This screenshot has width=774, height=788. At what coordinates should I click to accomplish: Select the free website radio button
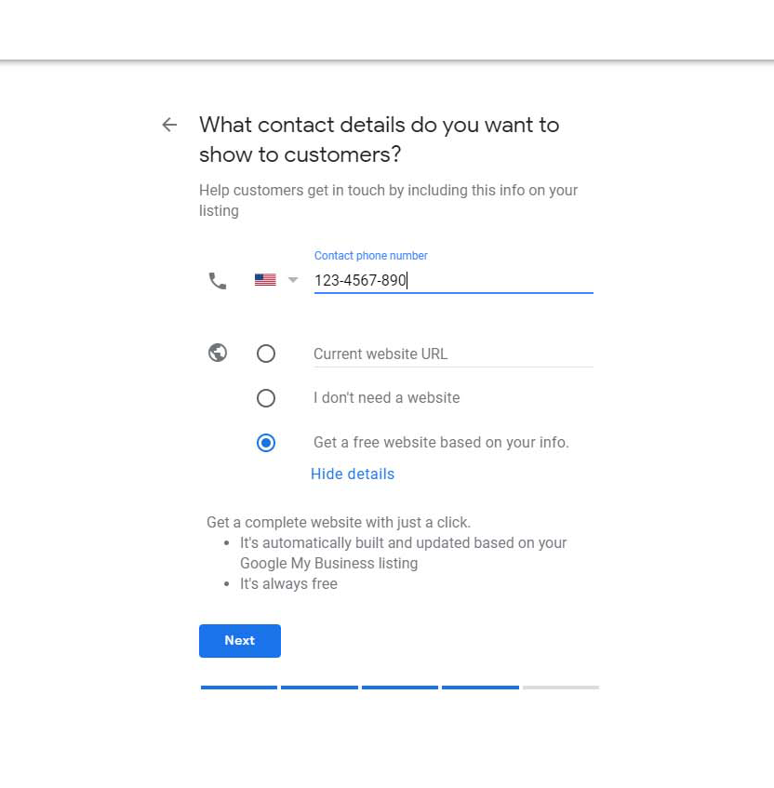pos(266,443)
